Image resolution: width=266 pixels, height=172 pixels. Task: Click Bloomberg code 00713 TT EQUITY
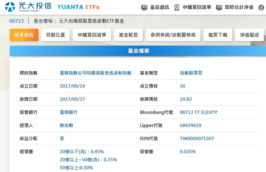click(x=198, y=112)
